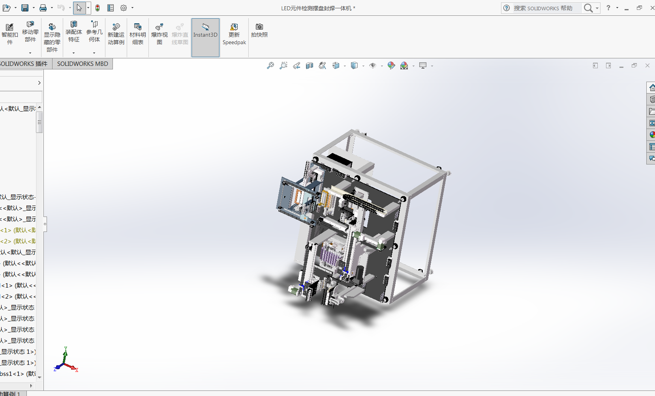Open 材料明细表 (Bill of Materials)
Image resolution: width=655 pixels, height=396 pixels.
pos(138,34)
